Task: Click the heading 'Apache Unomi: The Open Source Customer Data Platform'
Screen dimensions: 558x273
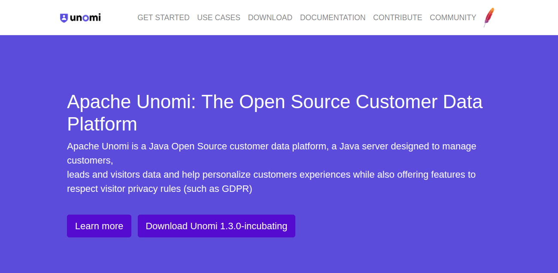Action: (275, 113)
